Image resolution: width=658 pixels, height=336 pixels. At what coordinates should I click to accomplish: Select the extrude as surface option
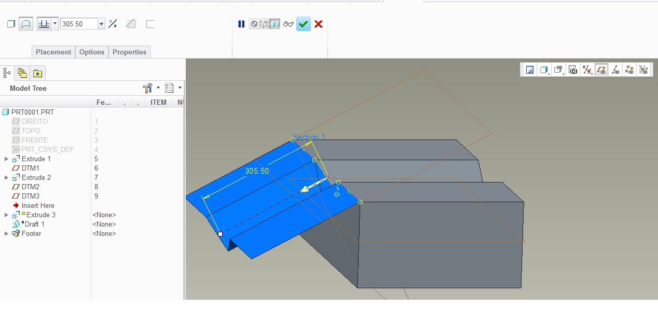[26, 24]
